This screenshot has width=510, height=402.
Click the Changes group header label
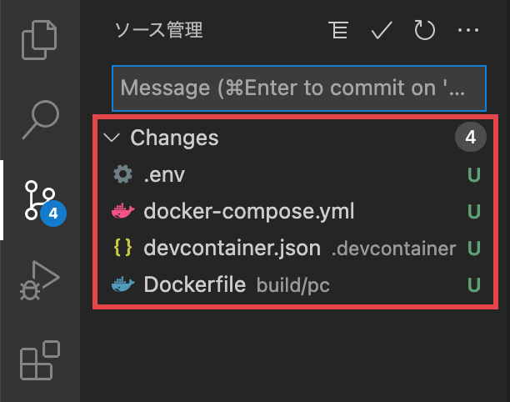pyautogui.click(x=174, y=138)
